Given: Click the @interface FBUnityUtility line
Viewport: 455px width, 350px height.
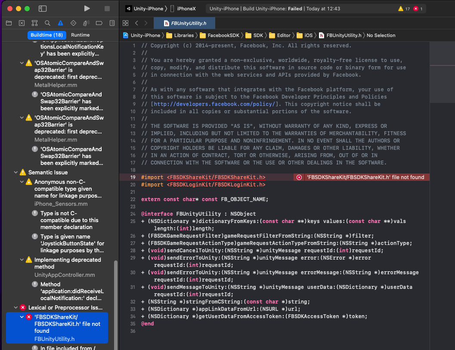Looking at the screenshot, I should click(198, 214).
